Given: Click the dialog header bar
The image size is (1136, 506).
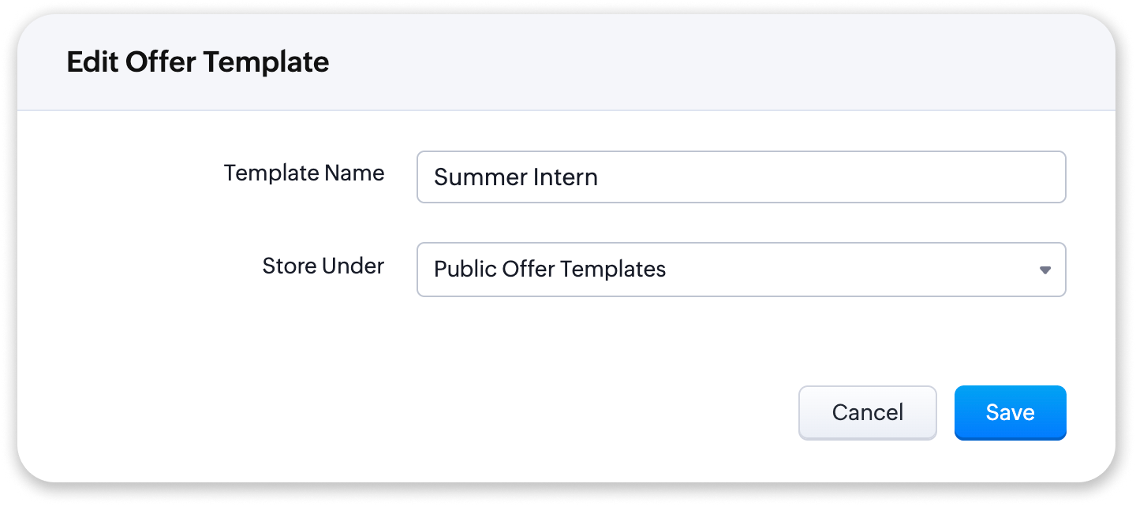Looking at the screenshot, I should [x=631, y=62].
